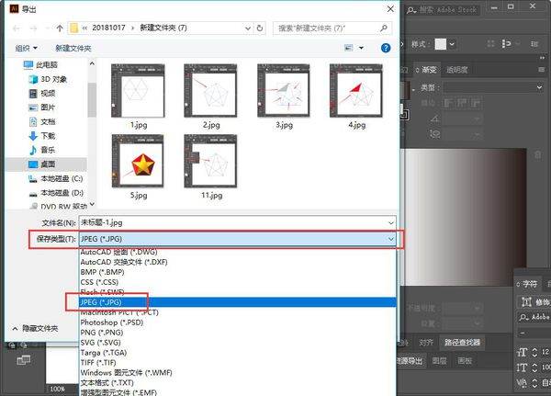Open the 样式 swatch dropdown arrow
The height and width of the screenshot is (396, 551).
coord(452,44)
